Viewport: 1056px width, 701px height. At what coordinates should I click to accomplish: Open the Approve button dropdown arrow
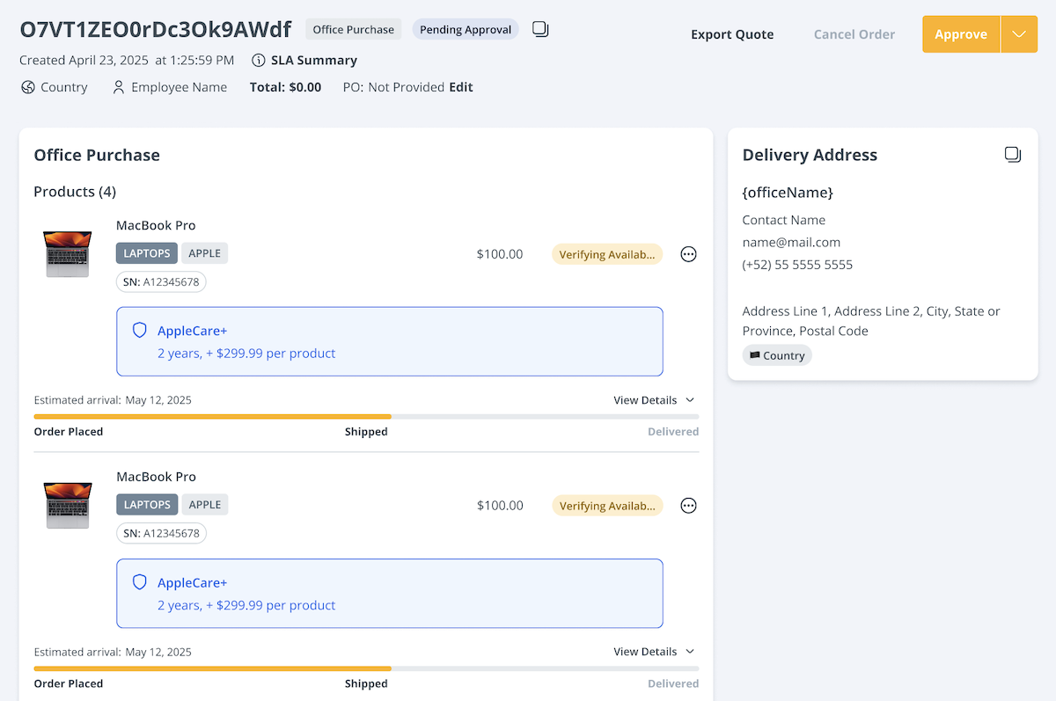[1019, 34]
